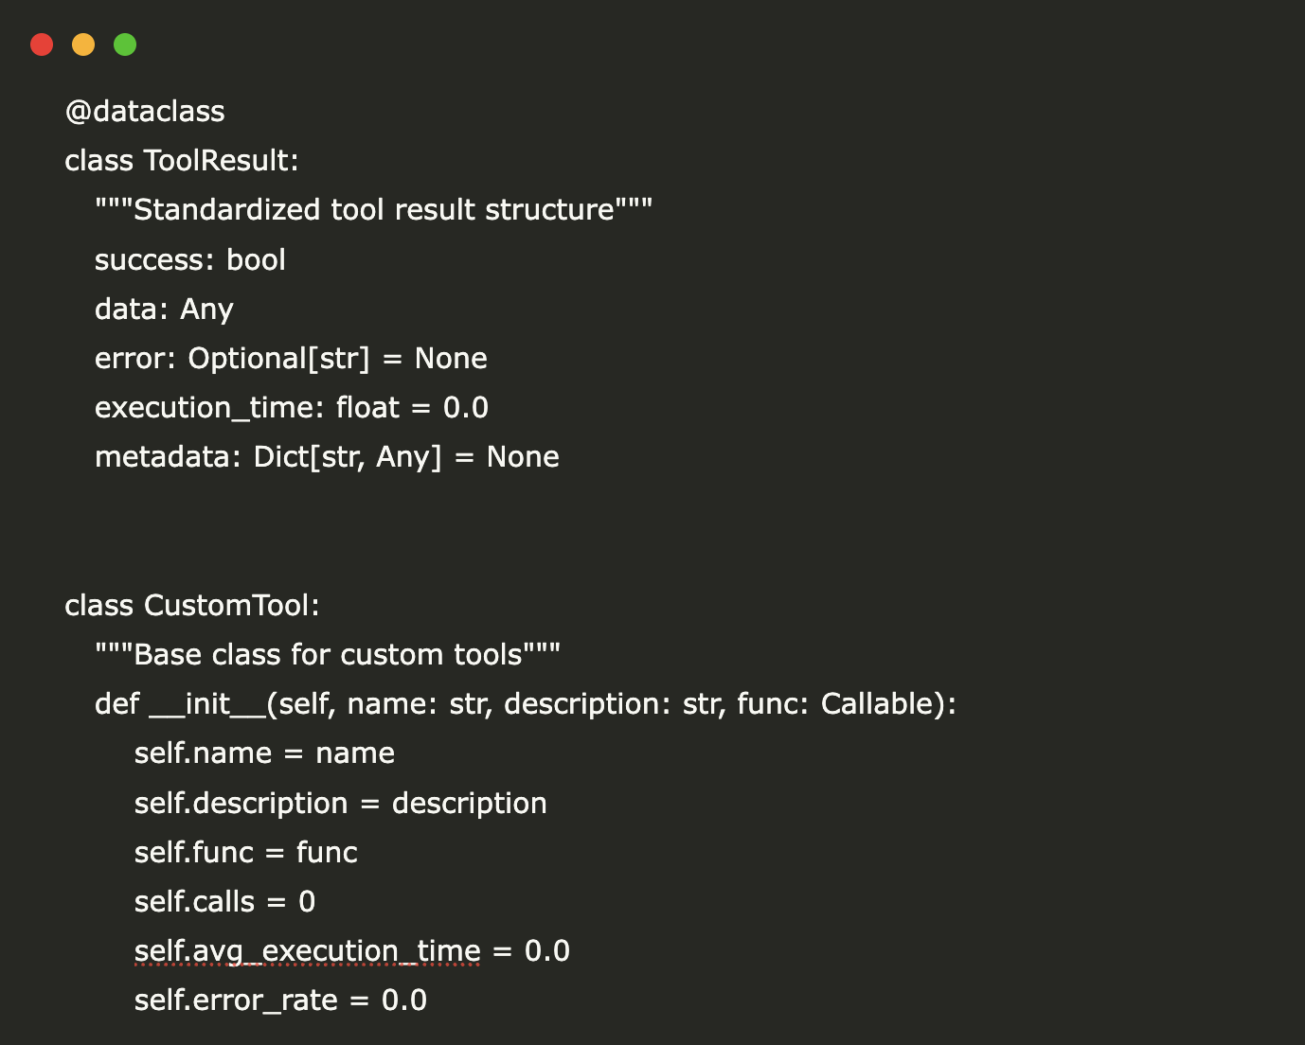Image resolution: width=1305 pixels, height=1045 pixels.
Task: Click the @dataclass decorator line
Action: (x=145, y=112)
